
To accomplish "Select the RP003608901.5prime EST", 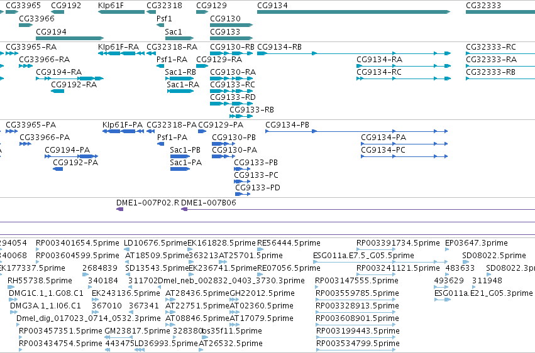I will click(355, 325).
